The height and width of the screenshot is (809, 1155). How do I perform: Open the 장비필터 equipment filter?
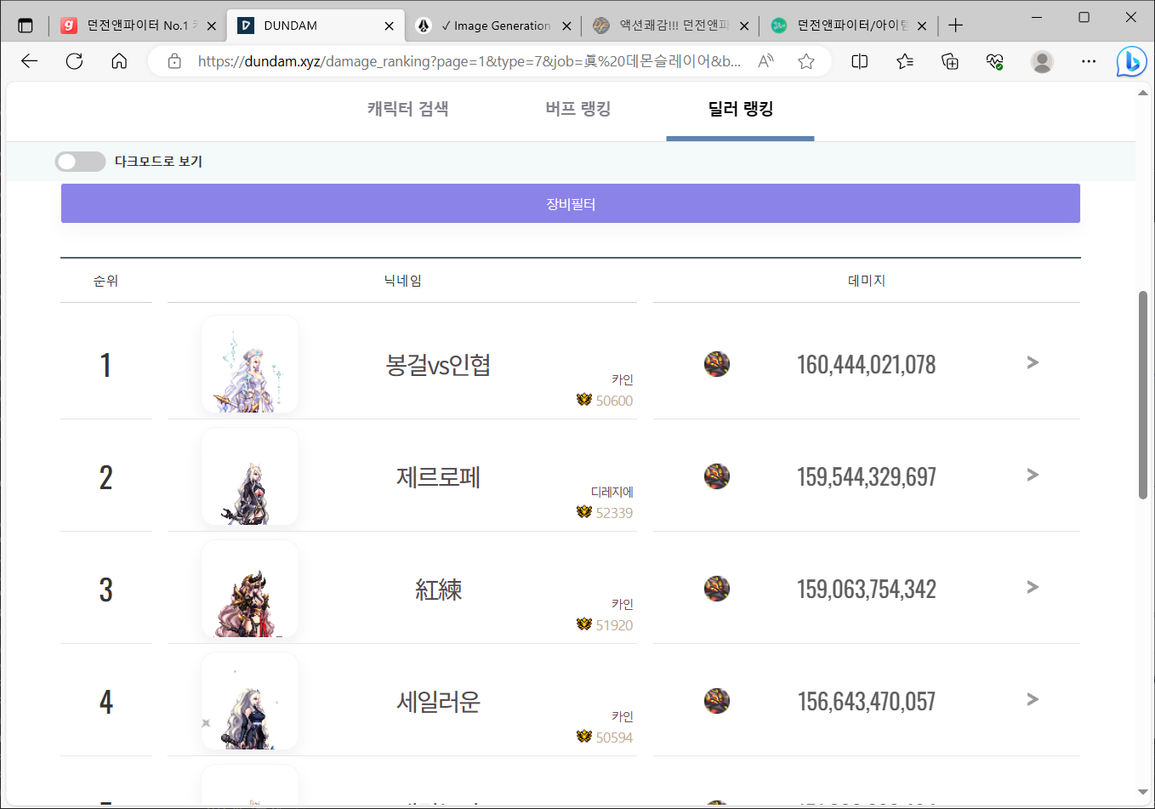(x=571, y=203)
